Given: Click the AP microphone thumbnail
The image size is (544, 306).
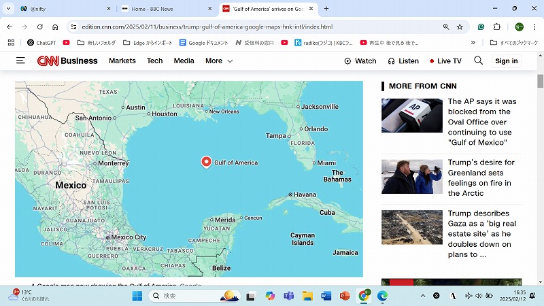Looking at the screenshot, I should coord(412,116).
